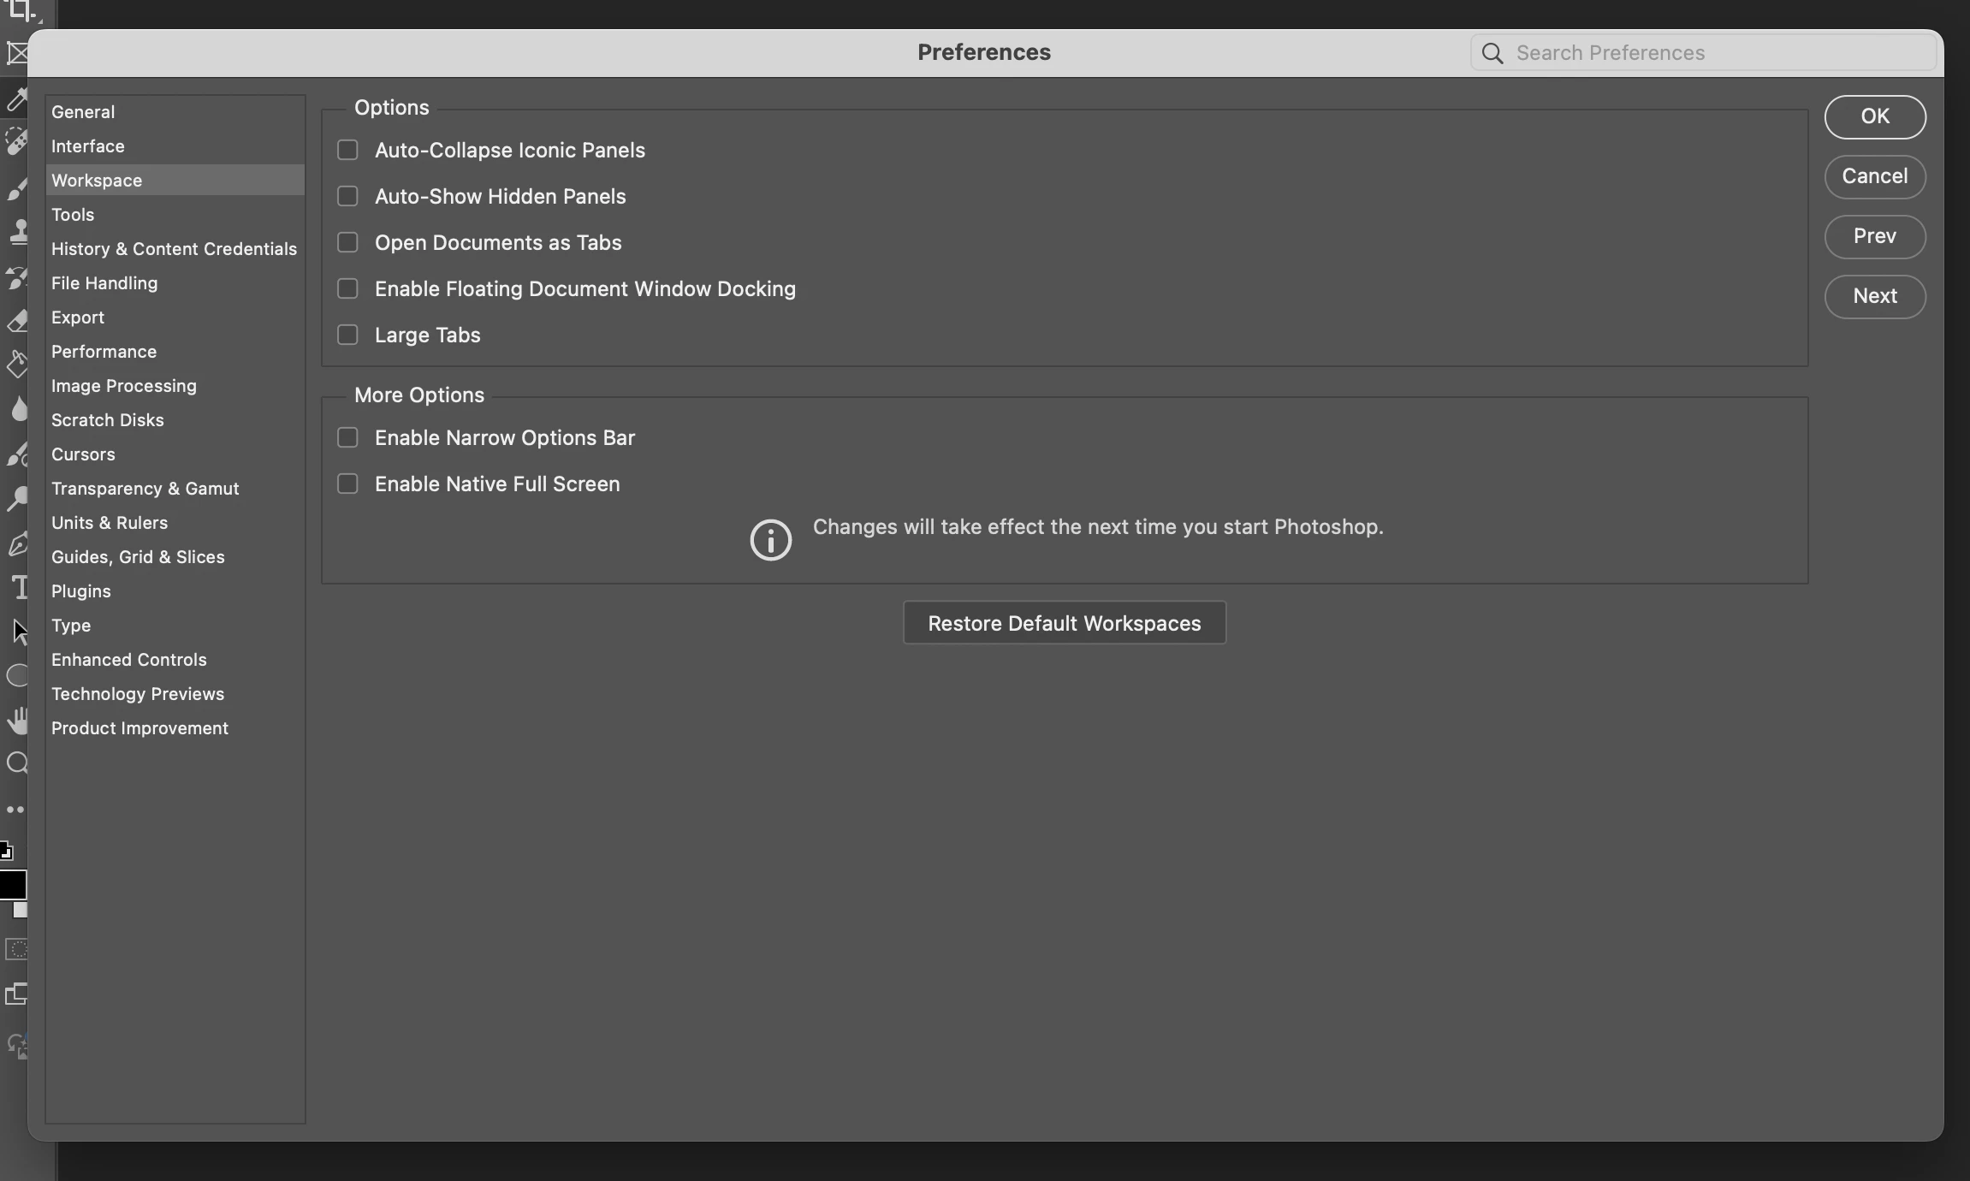This screenshot has width=1970, height=1181.
Task: Select the Eraser tool icon
Action: point(17,321)
